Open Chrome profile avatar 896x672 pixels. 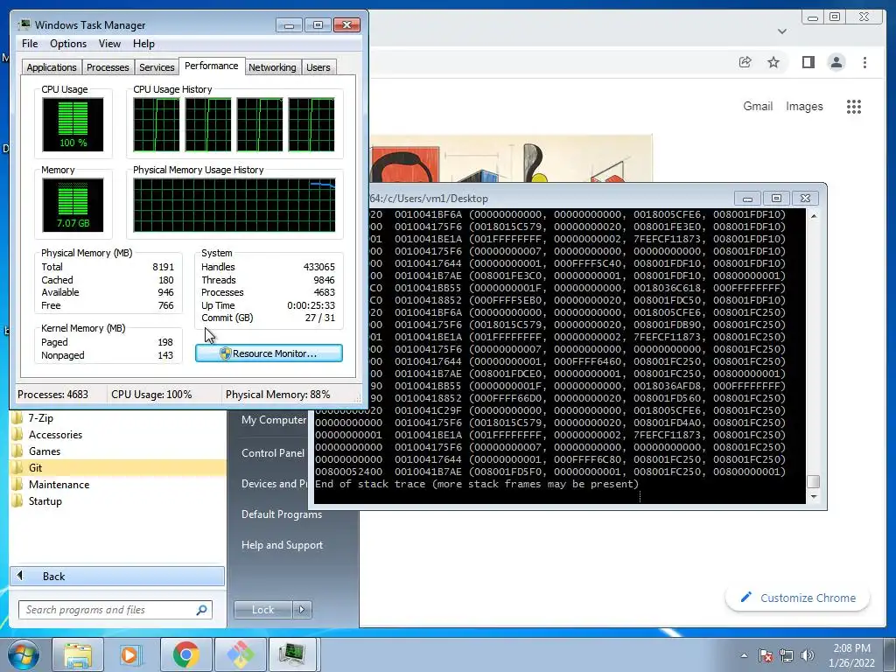click(x=836, y=62)
